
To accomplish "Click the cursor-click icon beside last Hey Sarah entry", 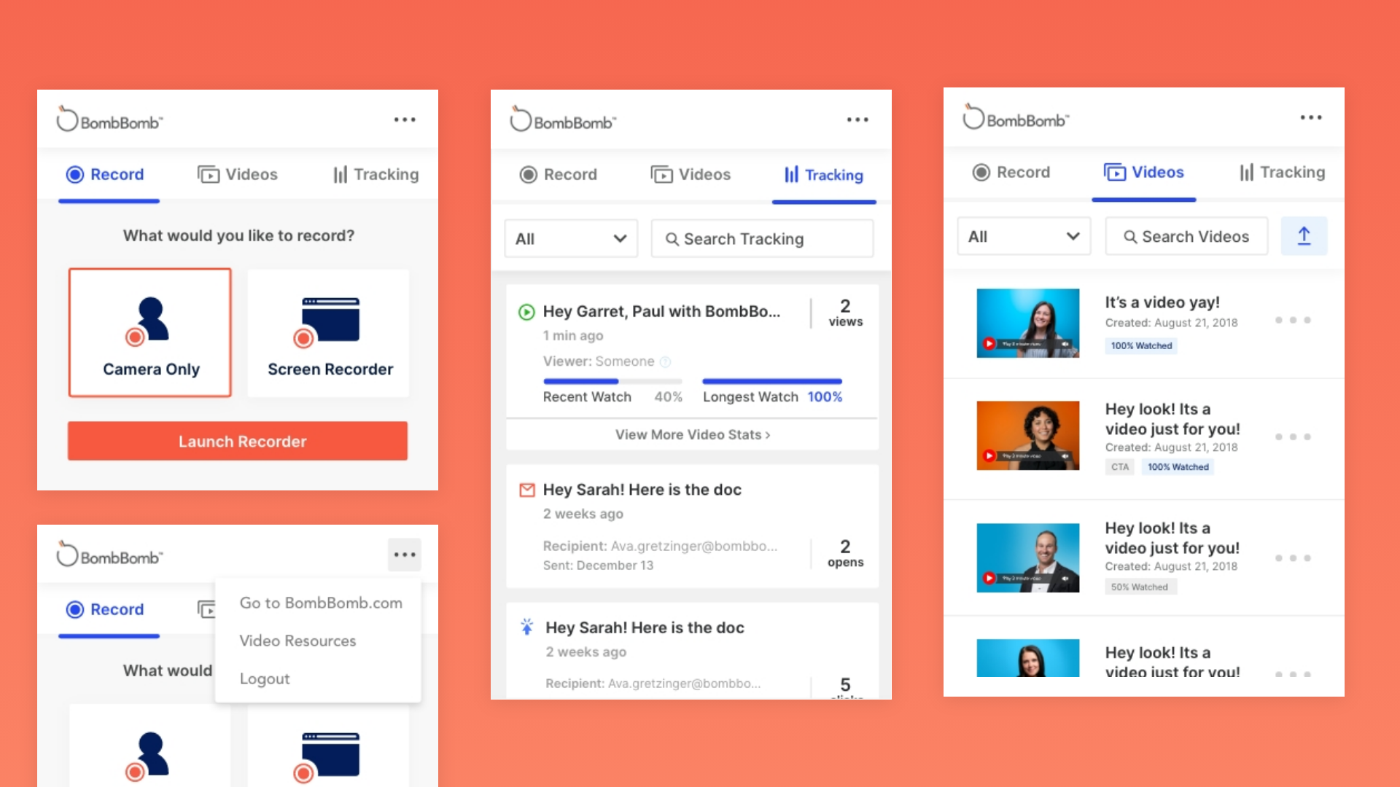I will (x=527, y=627).
